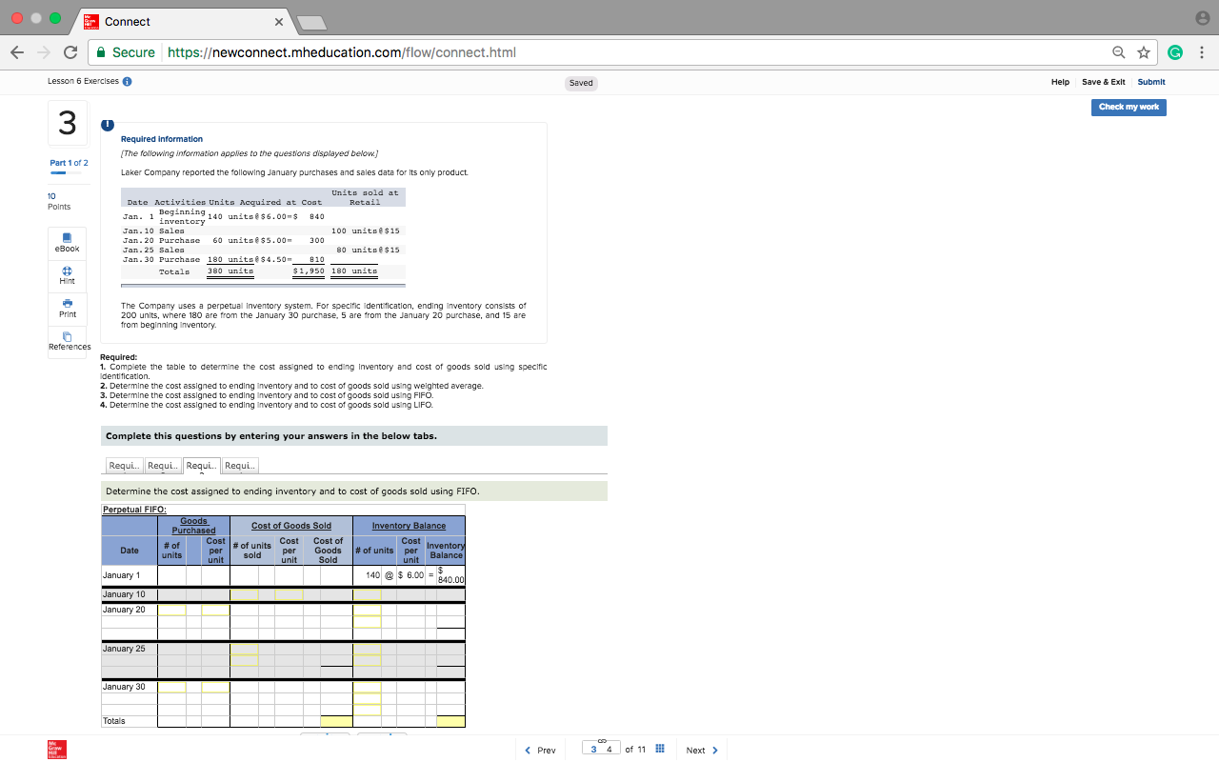Open the question map grid icon
This screenshot has height=762, width=1219.
pos(660,750)
